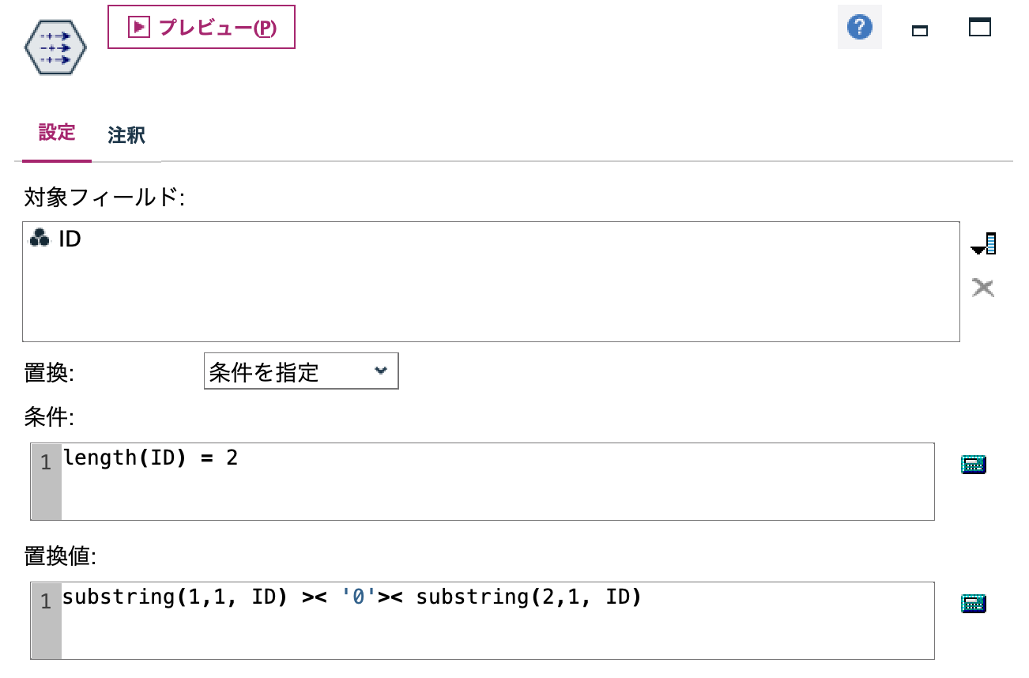Select the 設定 tab

coord(56,134)
